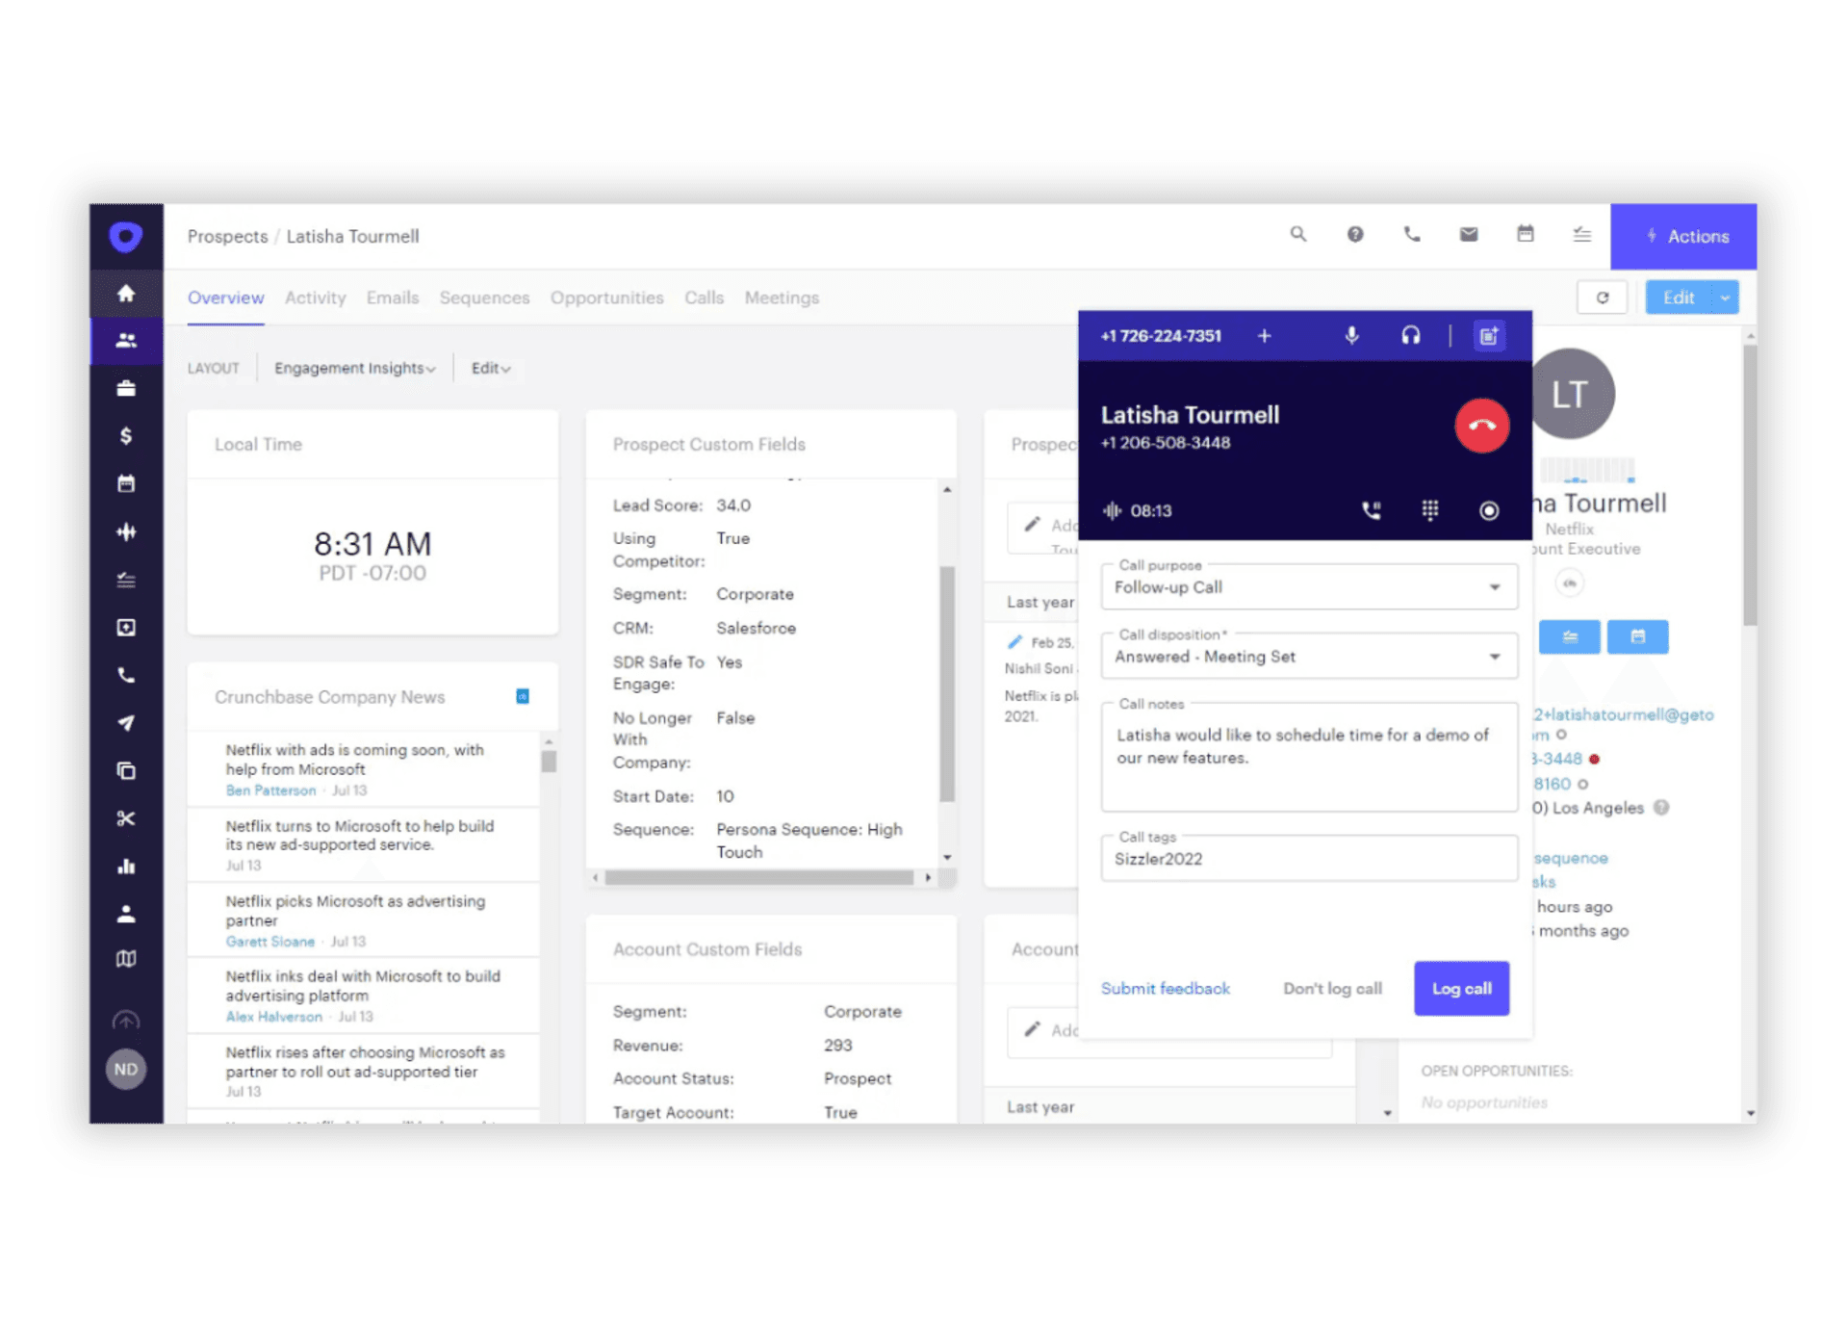Expand the Call purpose dropdown
The height and width of the screenshot is (1320, 1848).
point(1494,587)
